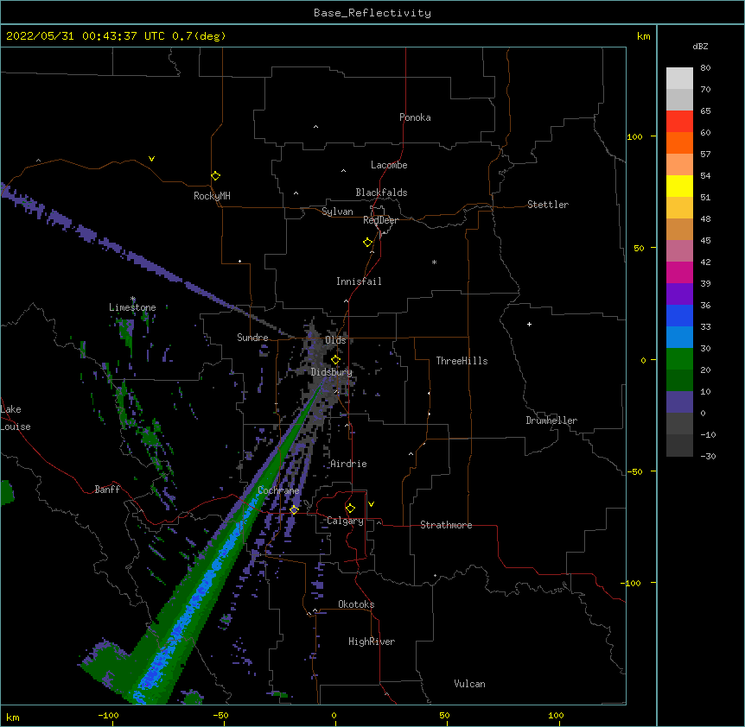Click the Base_Reflectivity title

[x=372, y=13]
